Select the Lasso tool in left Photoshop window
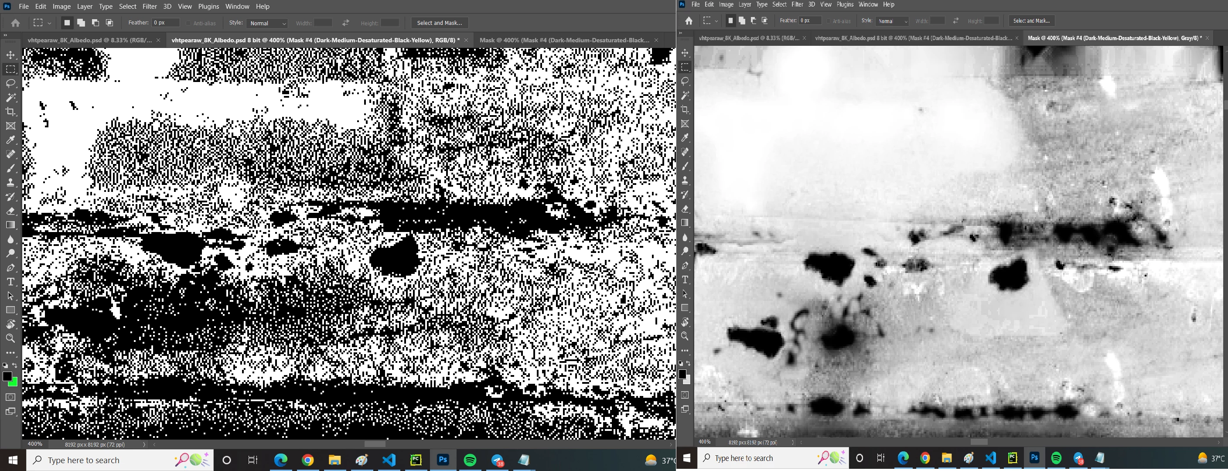This screenshot has width=1228, height=471. (10, 83)
